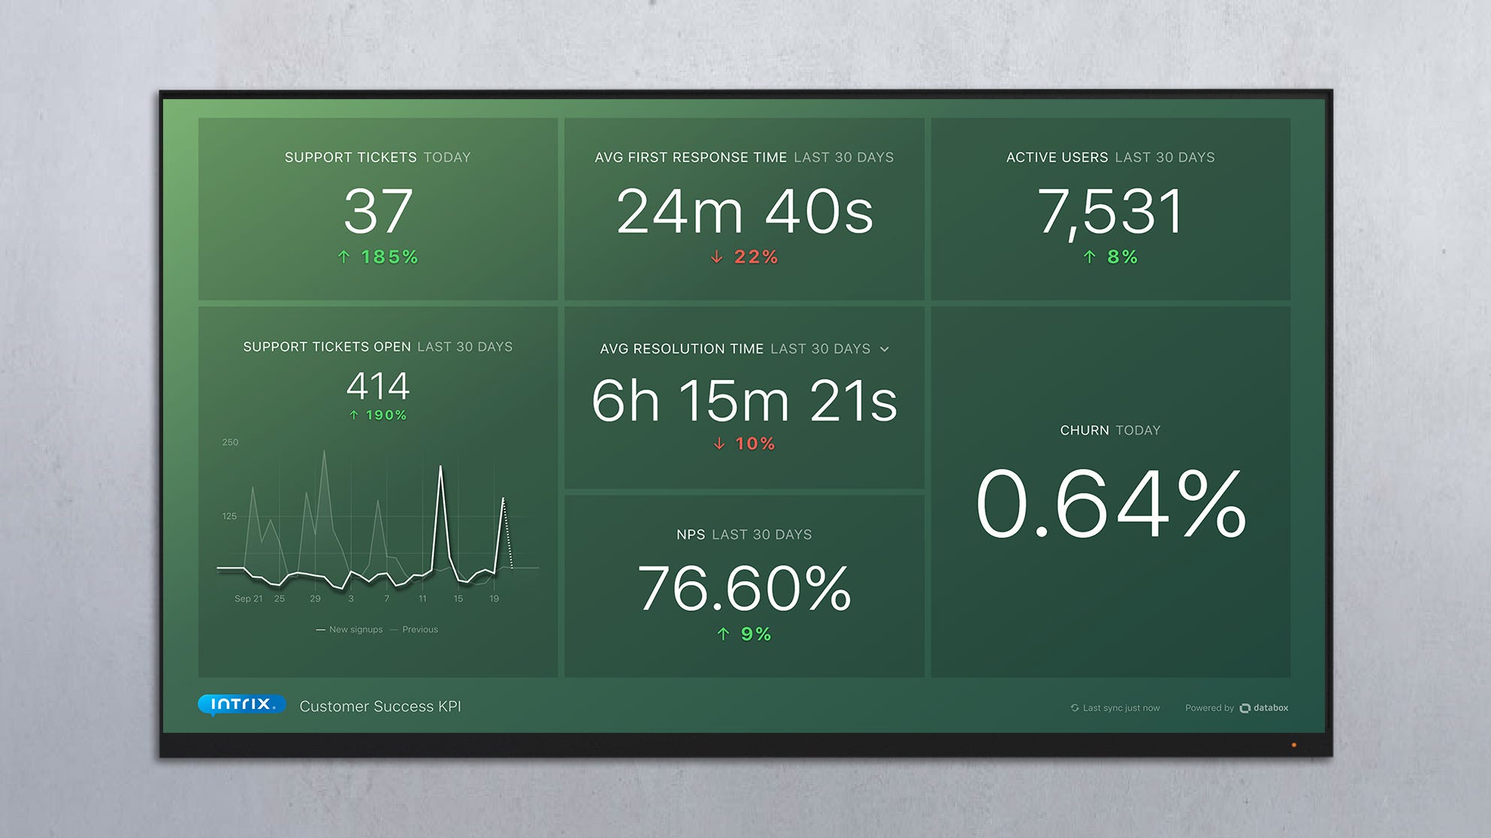1491x838 pixels.
Task: Click the Intrix logo badge
Action: (241, 704)
